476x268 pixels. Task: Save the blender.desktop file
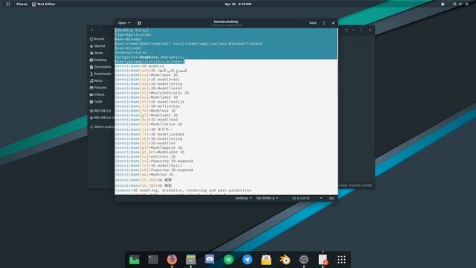point(312,23)
